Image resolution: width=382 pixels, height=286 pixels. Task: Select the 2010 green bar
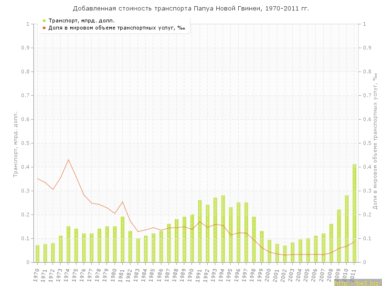coord(347,229)
